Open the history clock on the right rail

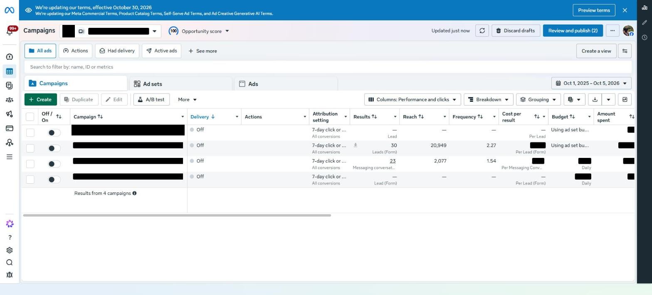coord(645,37)
